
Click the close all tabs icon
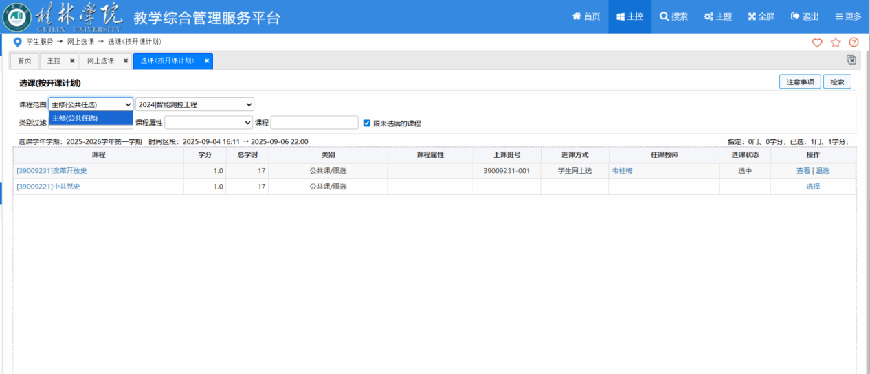coord(851,60)
